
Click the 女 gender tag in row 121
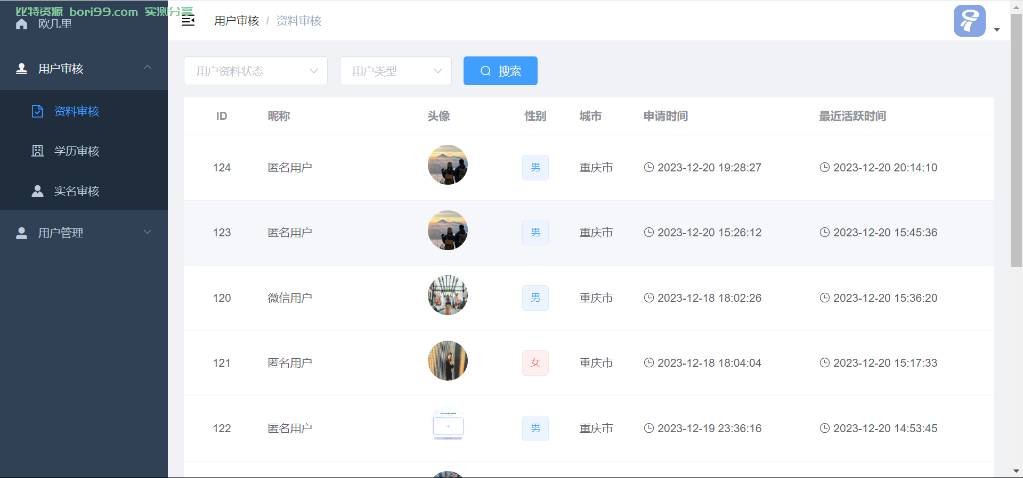[x=535, y=363]
